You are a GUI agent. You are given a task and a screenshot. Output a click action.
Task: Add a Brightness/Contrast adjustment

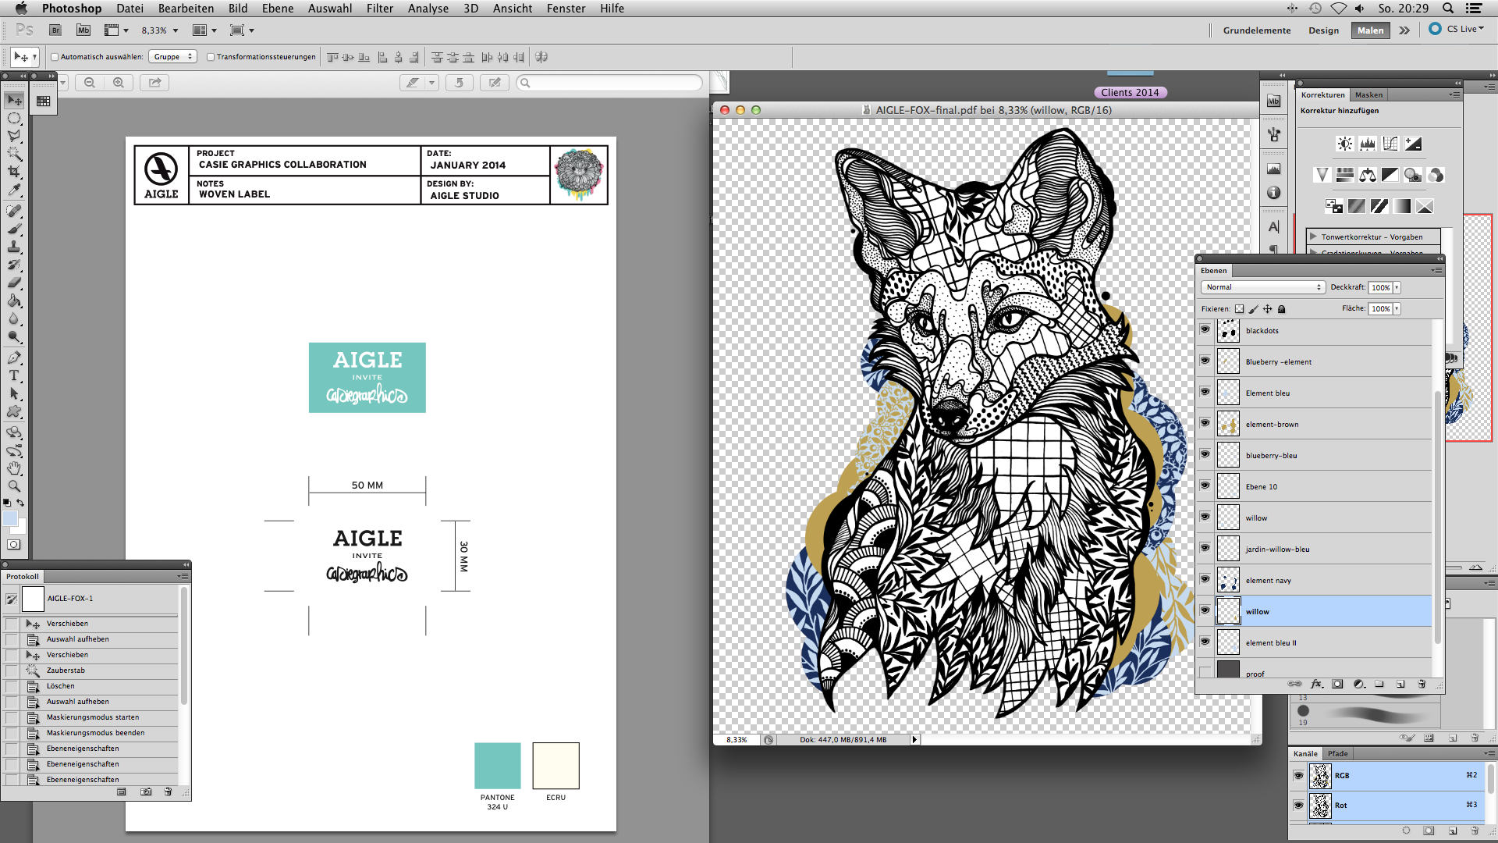pyautogui.click(x=1344, y=144)
